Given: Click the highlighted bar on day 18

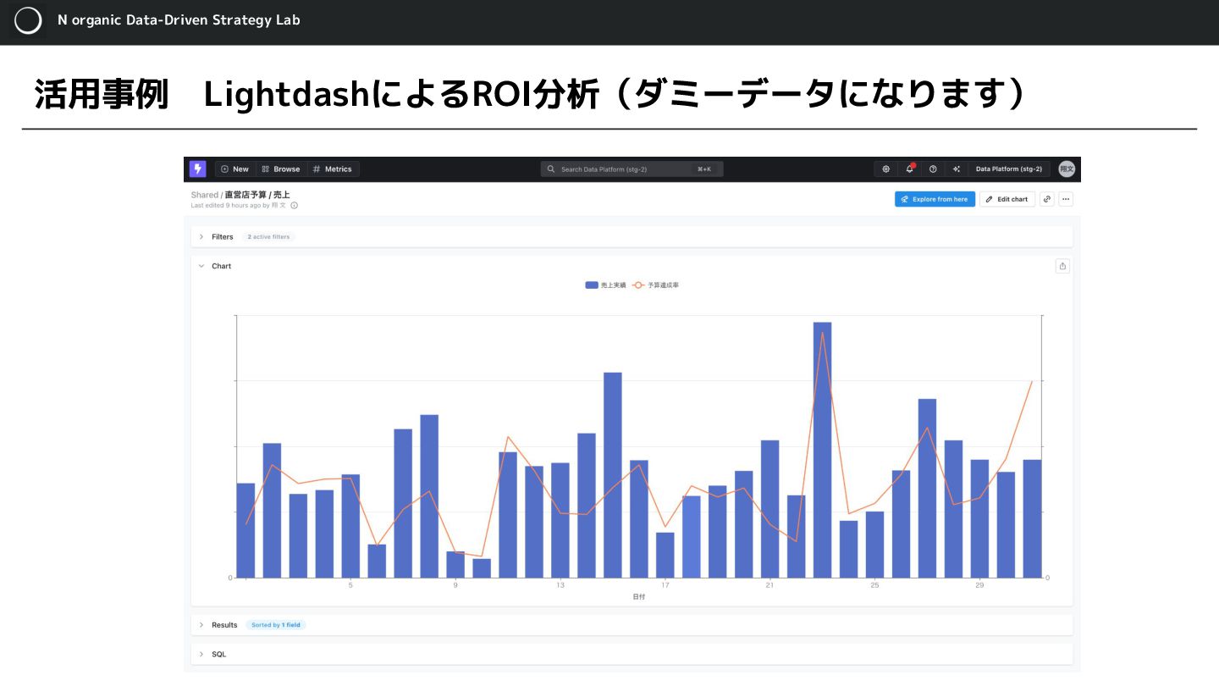Looking at the screenshot, I should [692, 537].
